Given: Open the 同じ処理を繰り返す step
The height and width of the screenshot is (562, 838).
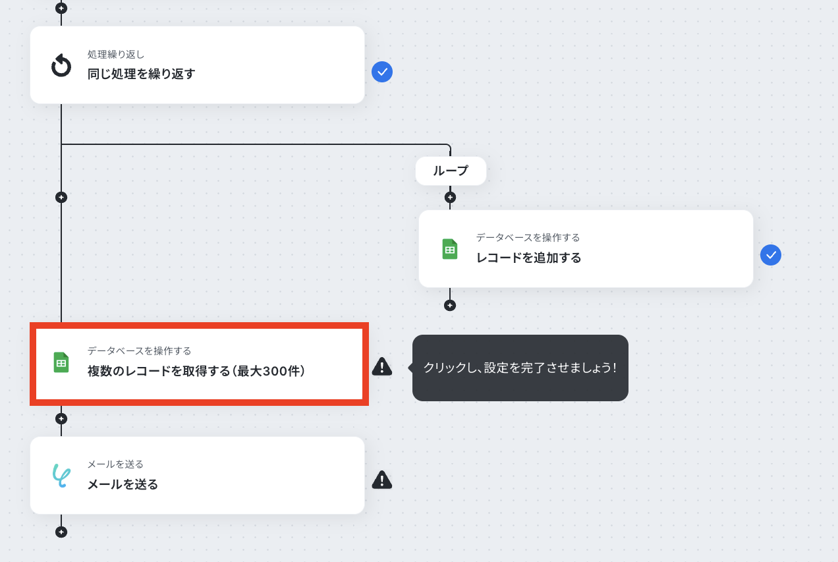Looking at the screenshot, I should (x=198, y=65).
